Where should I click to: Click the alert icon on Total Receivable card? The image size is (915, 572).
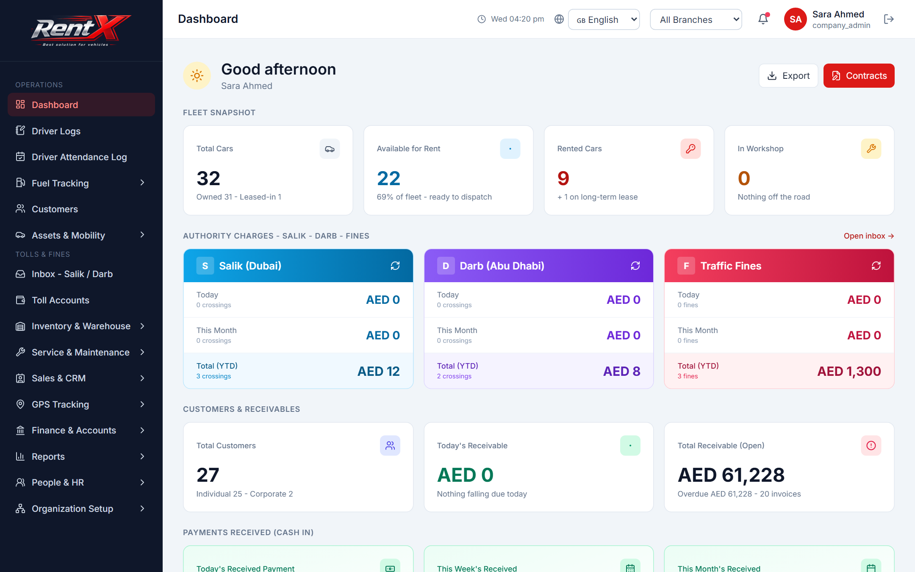[871, 446]
